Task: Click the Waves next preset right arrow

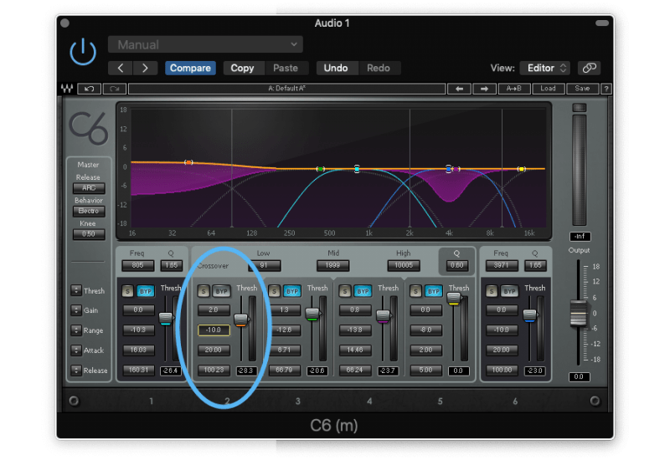Action: (x=484, y=89)
